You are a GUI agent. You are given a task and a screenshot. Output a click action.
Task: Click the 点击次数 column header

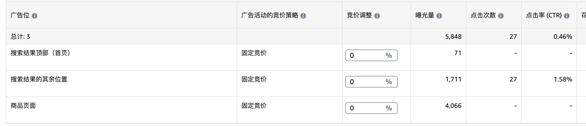pyautogui.click(x=483, y=15)
